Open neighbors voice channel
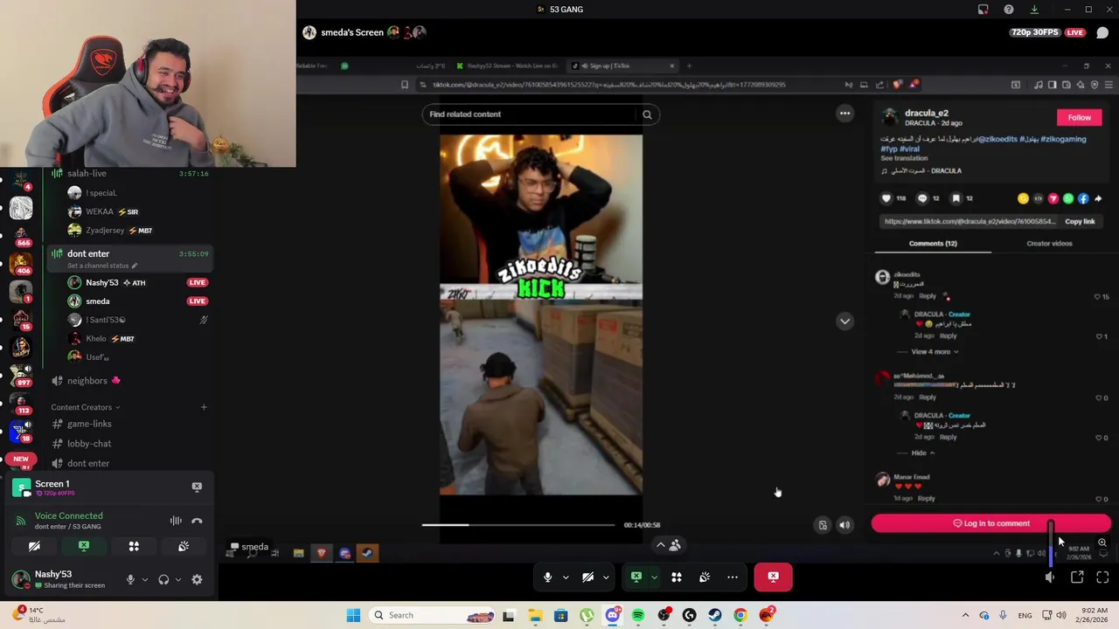The width and height of the screenshot is (1119, 629). click(87, 381)
